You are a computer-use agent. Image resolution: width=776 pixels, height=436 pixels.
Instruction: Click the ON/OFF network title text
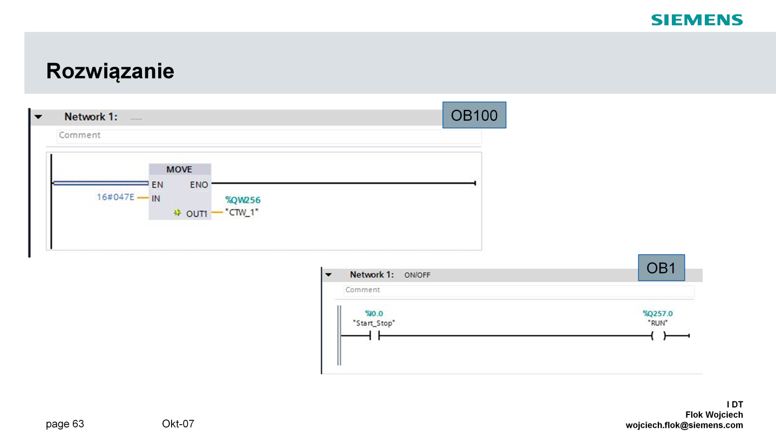(x=417, y=275)
